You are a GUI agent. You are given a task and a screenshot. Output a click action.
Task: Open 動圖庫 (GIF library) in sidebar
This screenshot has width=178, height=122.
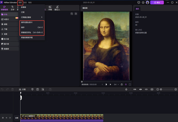[10, 49]
